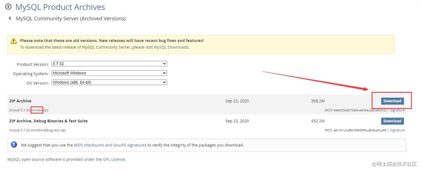Click the ZIP Archive, Debug Binaries & Test Suite title

pos(48,121)
